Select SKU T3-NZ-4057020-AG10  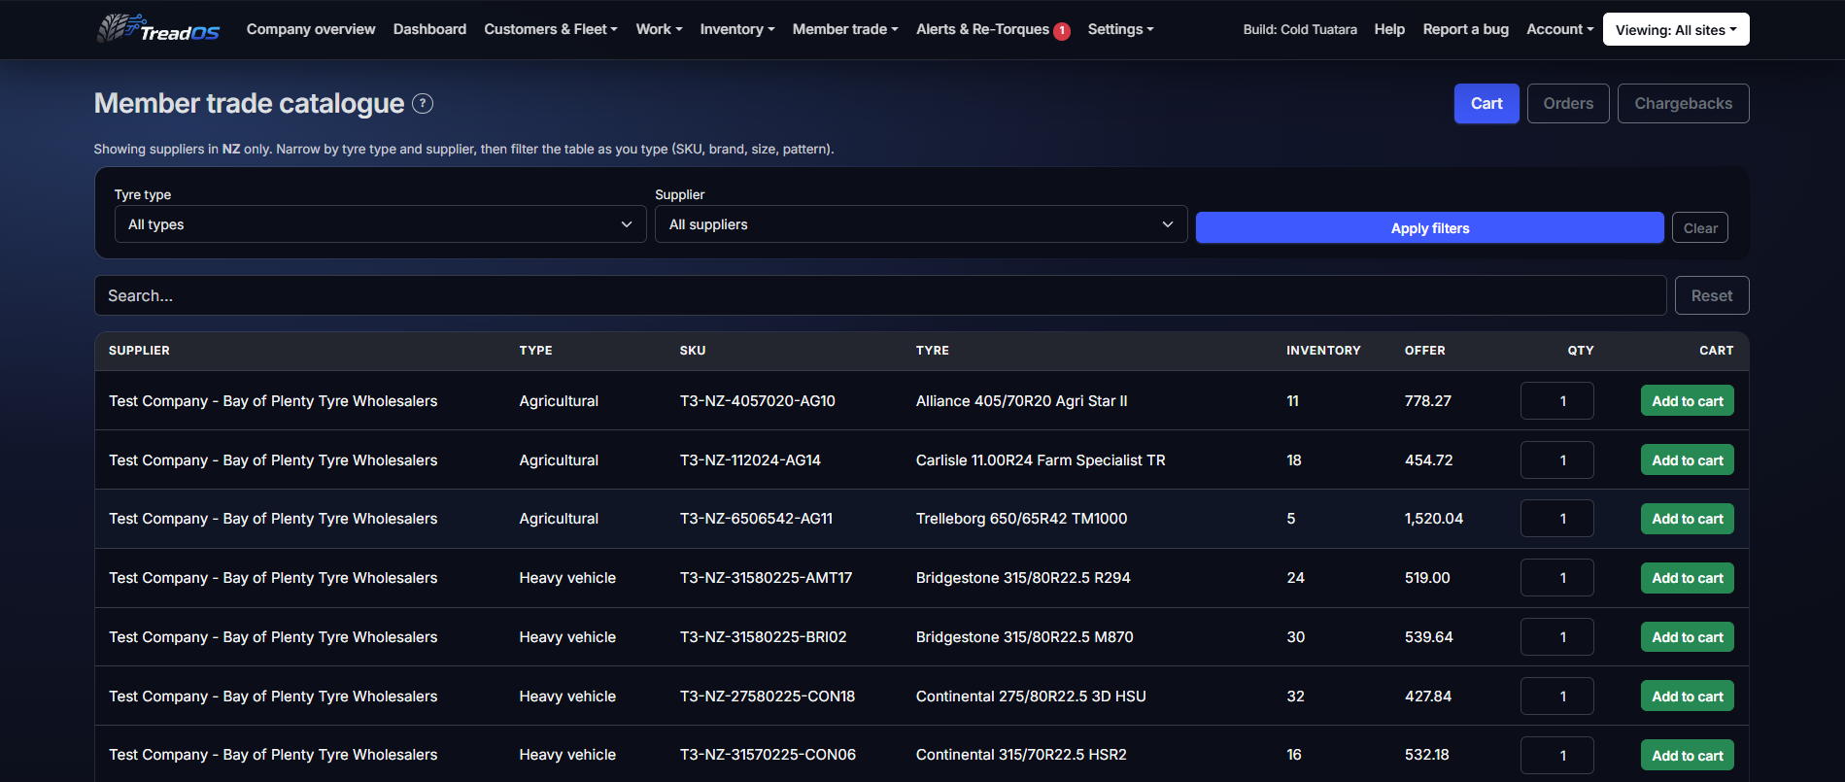tap(758, 401)
